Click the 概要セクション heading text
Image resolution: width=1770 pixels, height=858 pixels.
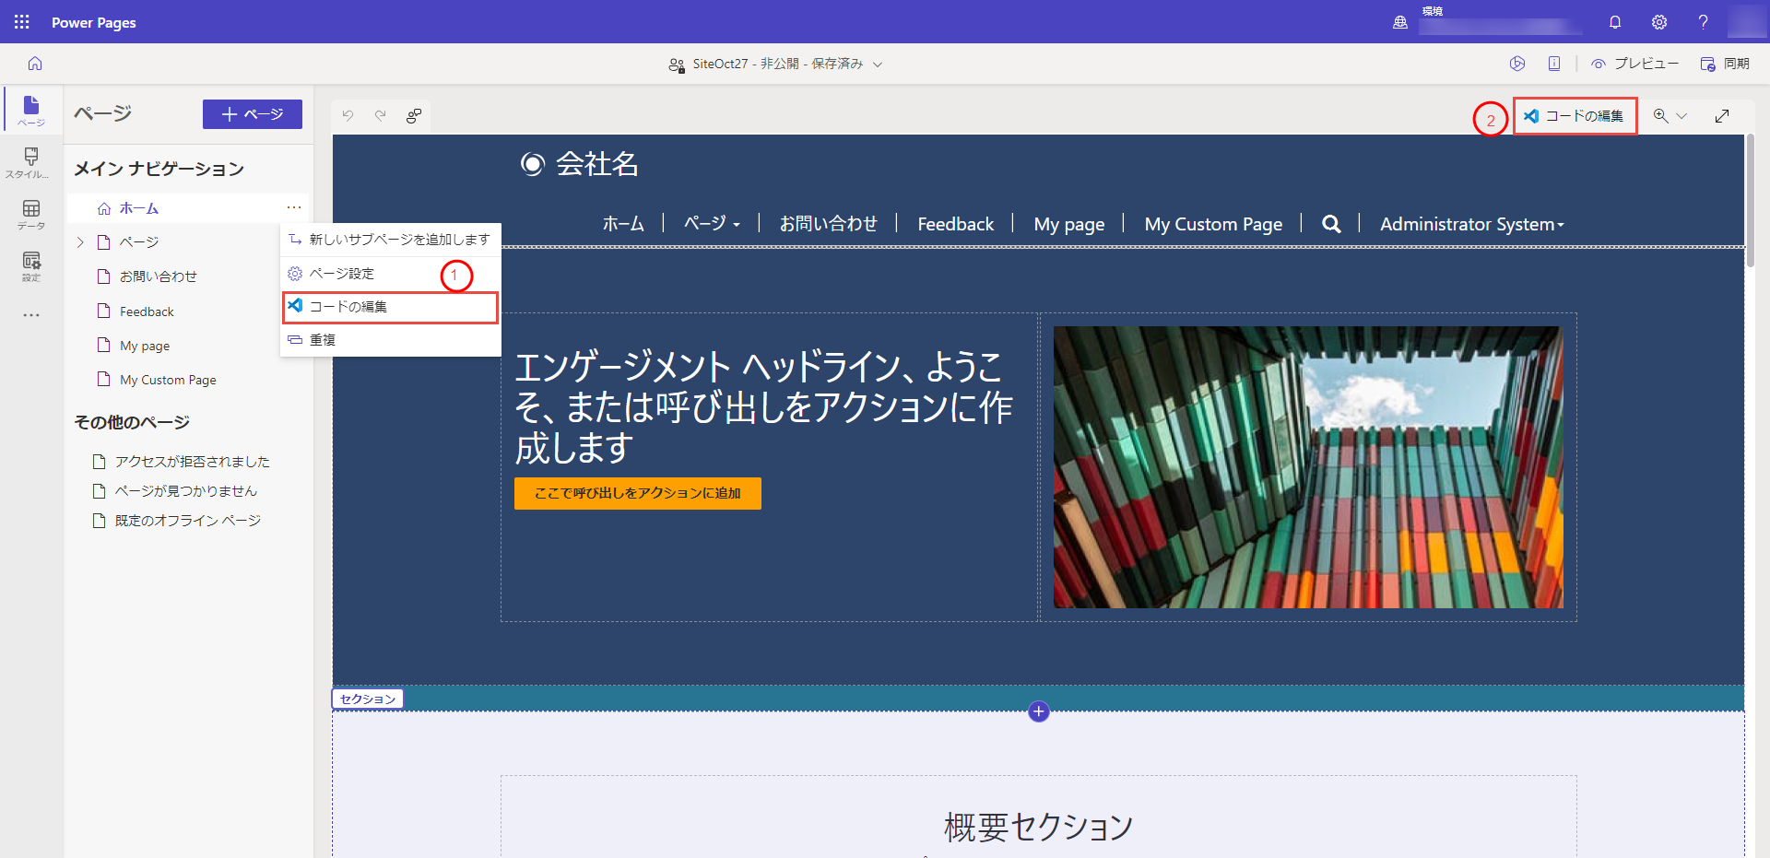[x=1039, y=827]
